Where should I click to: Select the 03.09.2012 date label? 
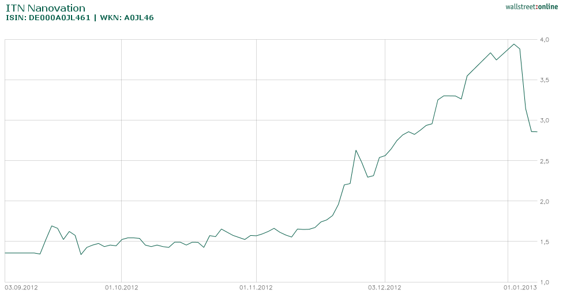[x=21, y=287]
